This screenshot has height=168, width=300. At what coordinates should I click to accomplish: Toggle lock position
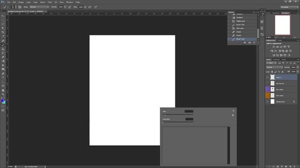click(x=279, y=72)
